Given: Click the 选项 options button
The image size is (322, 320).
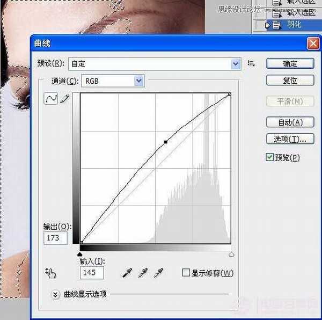Looking at the screenshot, I should pyautogui.click(x=290, y=139).
